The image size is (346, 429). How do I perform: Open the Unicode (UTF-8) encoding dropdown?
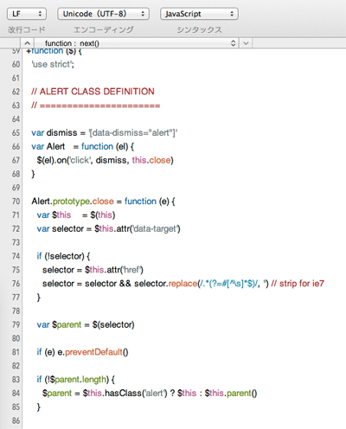tap(103, 14)
